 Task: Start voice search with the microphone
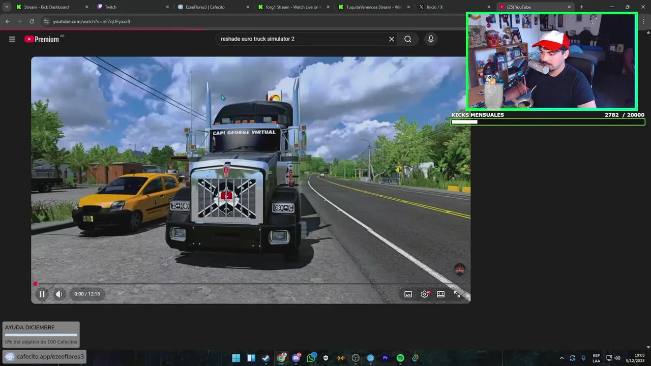click(x=431, y=39)
